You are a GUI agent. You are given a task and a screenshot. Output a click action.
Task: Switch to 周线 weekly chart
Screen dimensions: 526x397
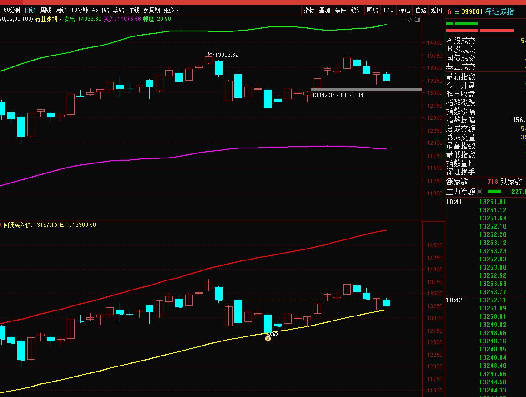pyautogui.click(x=46, y=10)
